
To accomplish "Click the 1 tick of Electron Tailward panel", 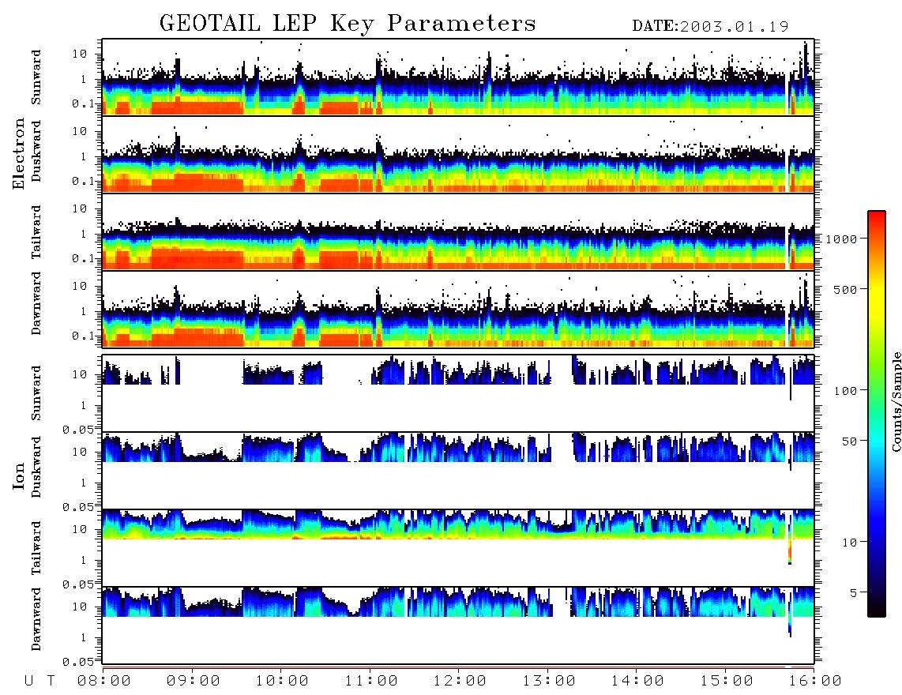I will [x=83, y=234].
